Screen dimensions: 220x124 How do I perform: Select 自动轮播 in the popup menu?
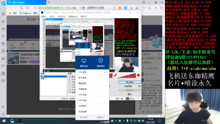(x=92, y=112)
